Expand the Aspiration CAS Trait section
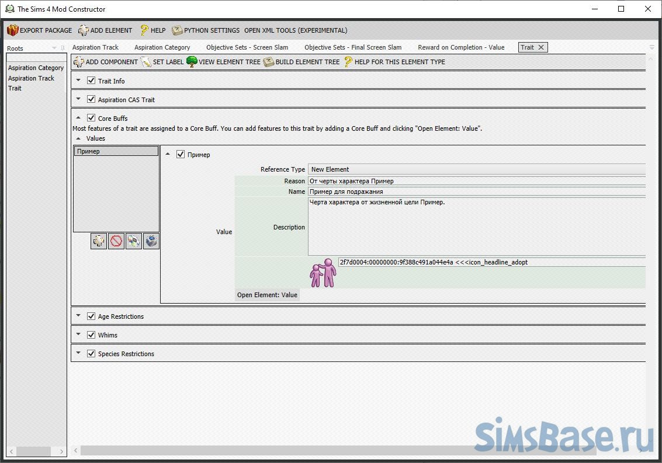 click(78, 99)
